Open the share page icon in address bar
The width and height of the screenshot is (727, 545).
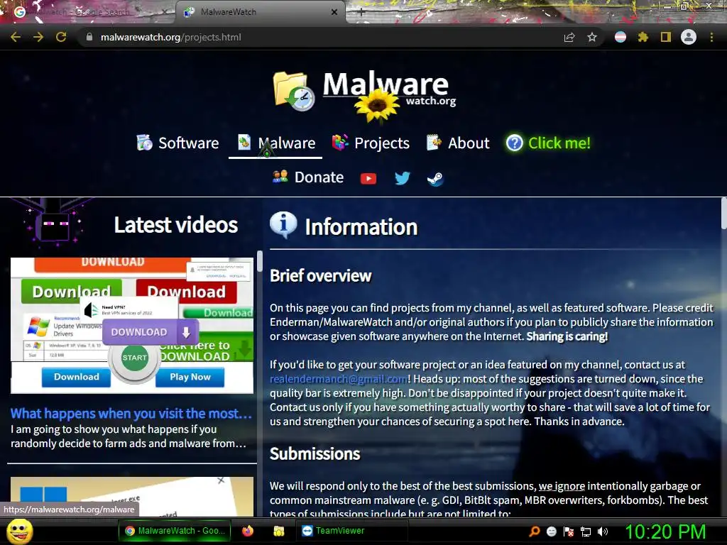pos(569,38)
